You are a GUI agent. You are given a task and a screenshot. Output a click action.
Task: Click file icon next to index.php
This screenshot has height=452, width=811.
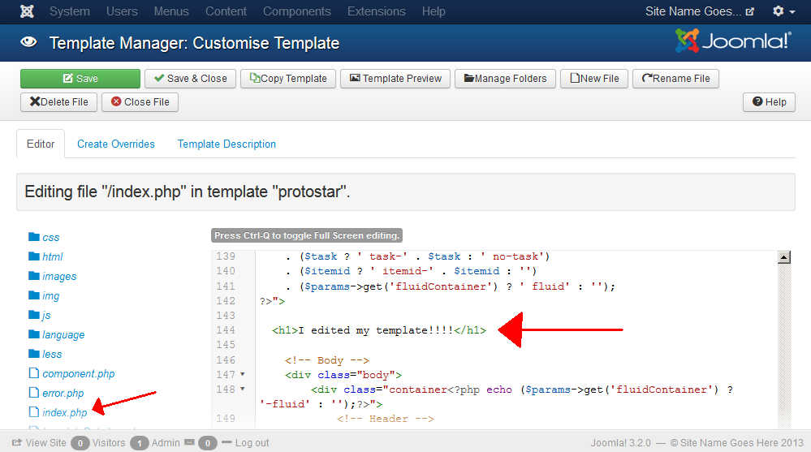coord(34,411)
